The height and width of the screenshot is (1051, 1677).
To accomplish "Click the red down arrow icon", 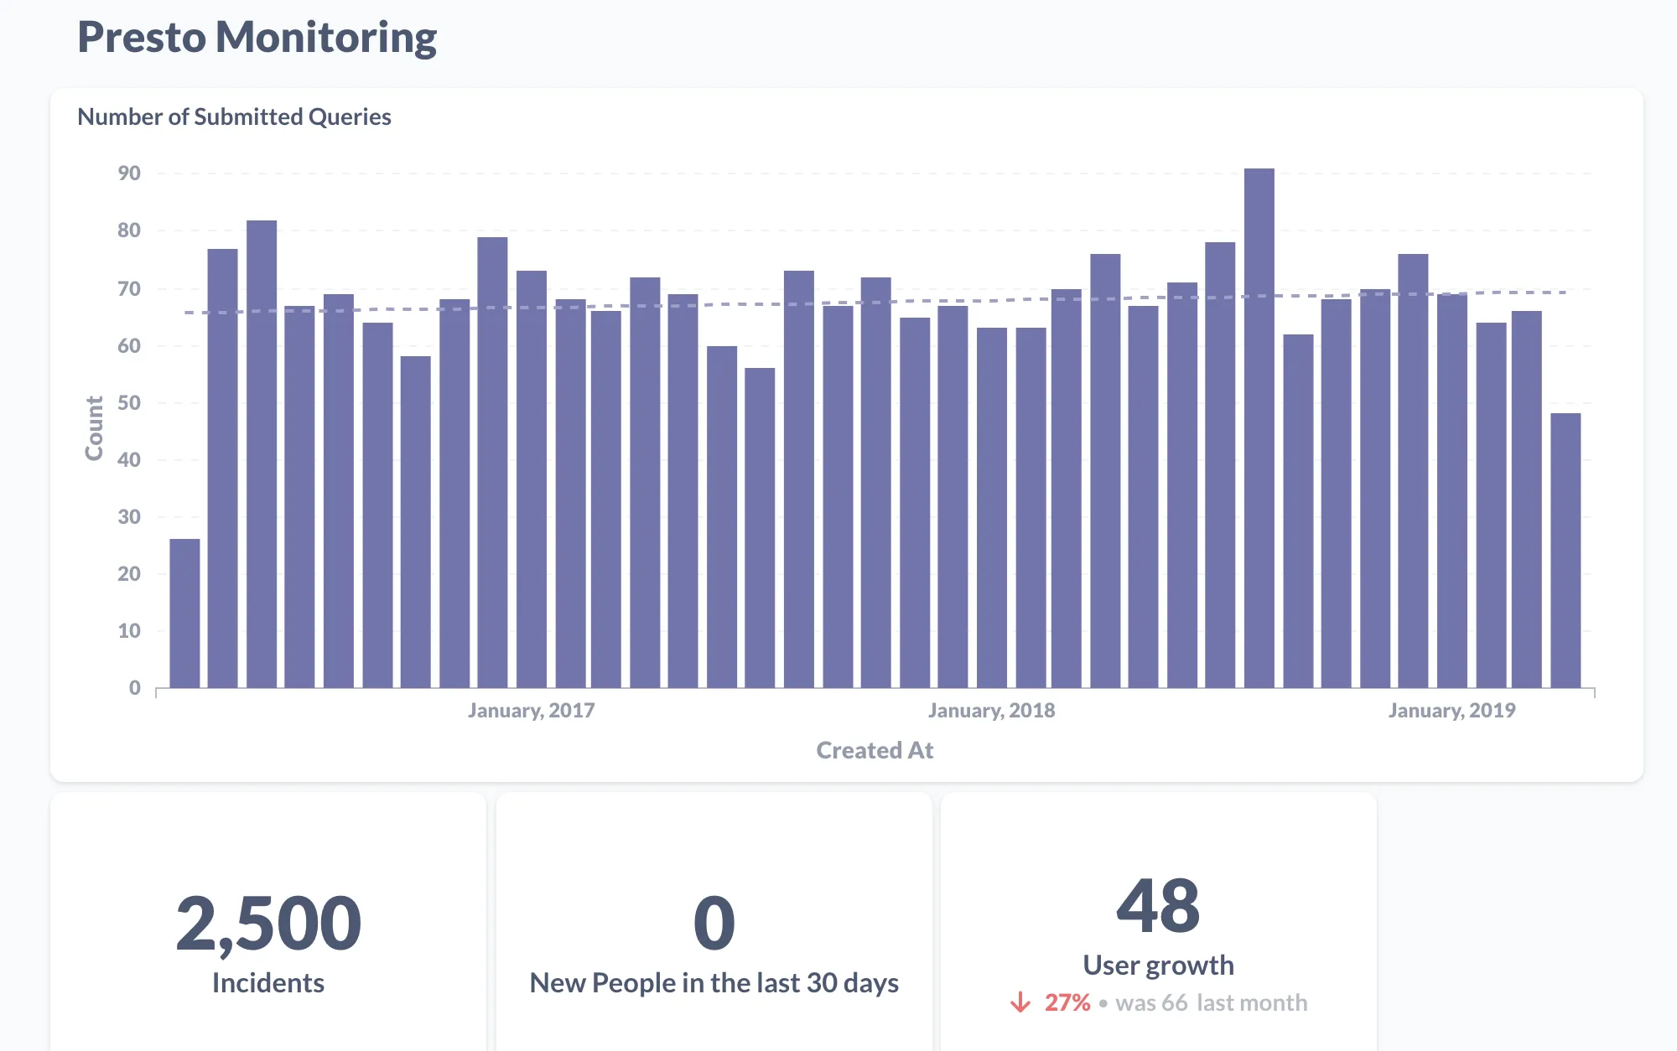I will pos(1020,1002).
